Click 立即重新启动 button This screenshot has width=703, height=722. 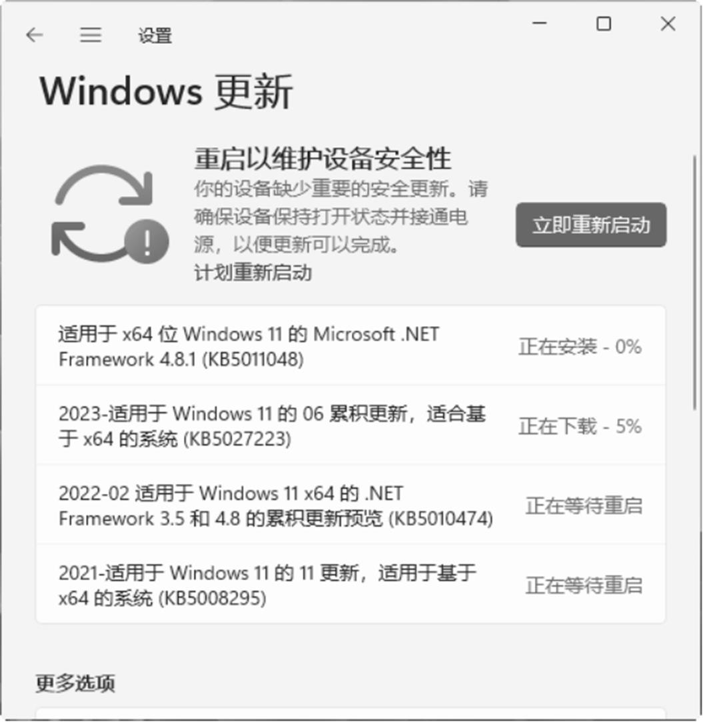pos(591,225)
